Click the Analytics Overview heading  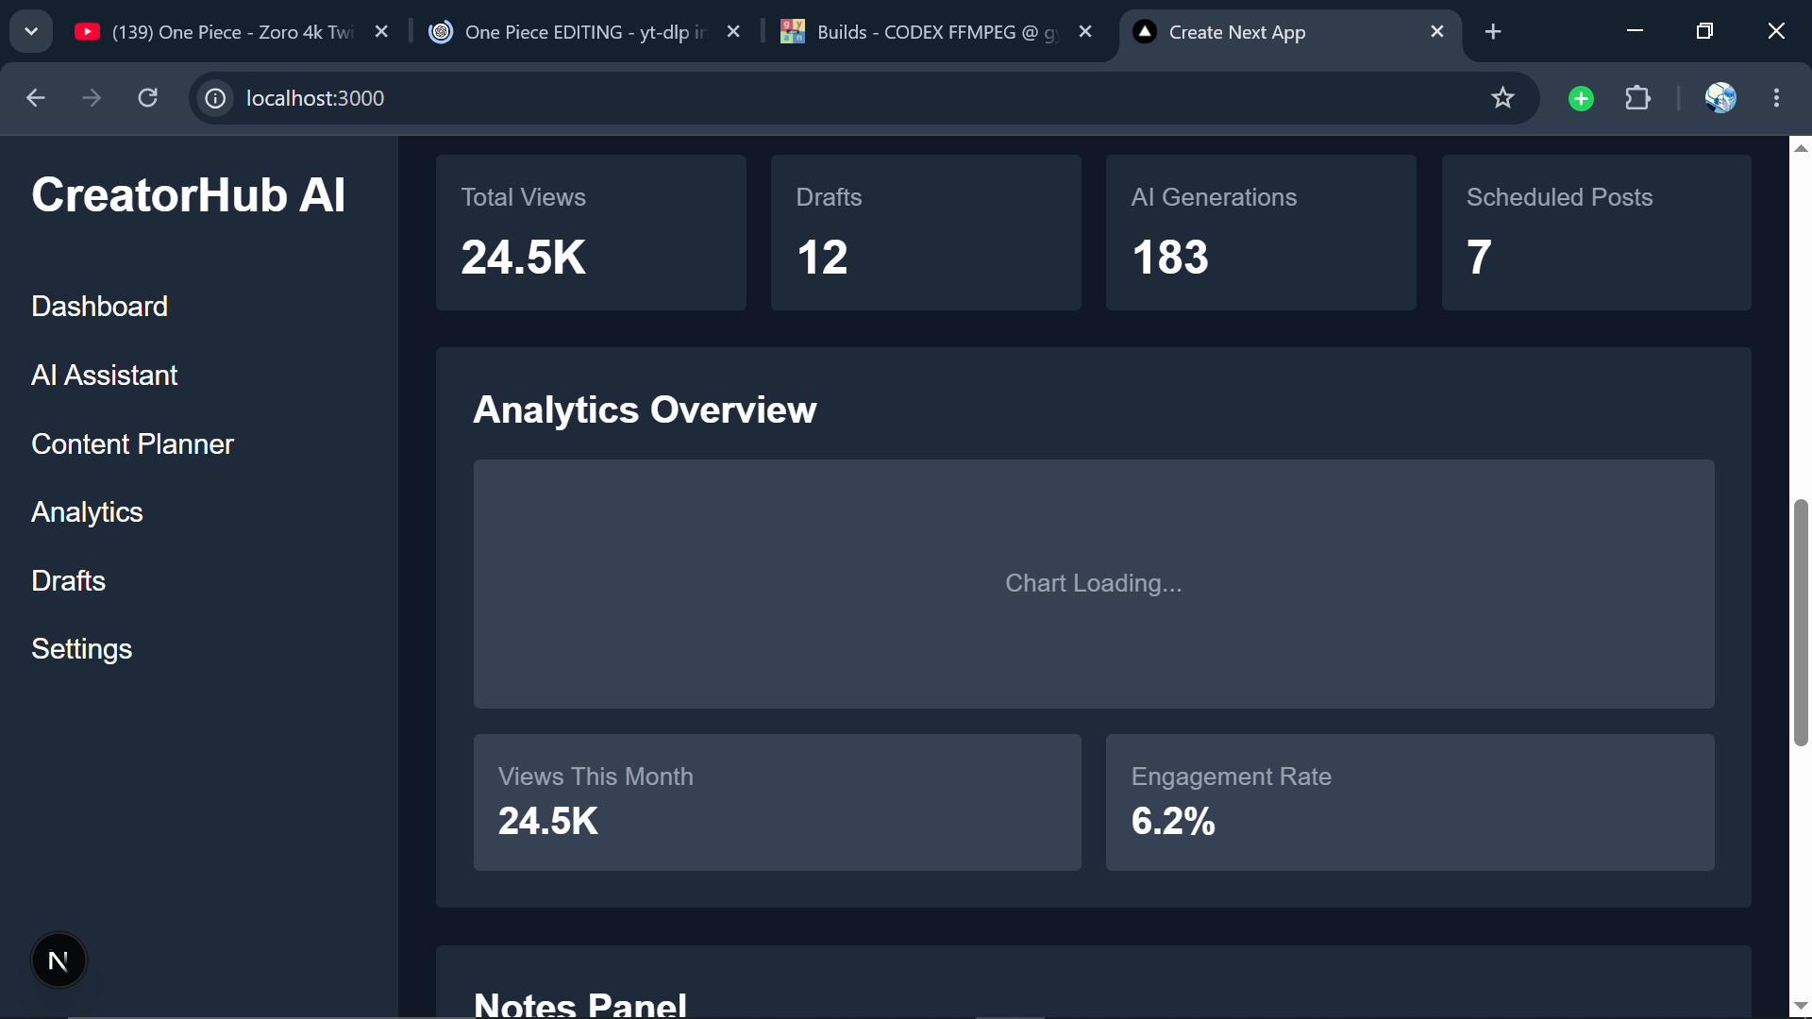coord(645,409)
